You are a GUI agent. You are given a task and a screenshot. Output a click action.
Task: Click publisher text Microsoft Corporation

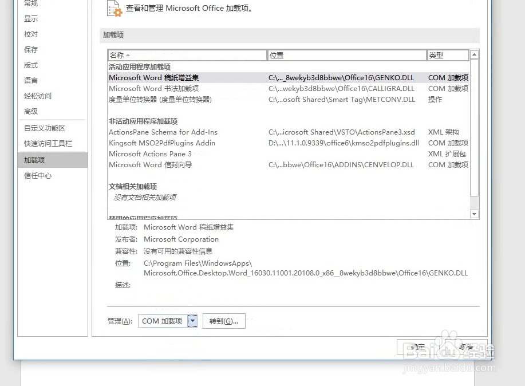(x=181, y=239)
